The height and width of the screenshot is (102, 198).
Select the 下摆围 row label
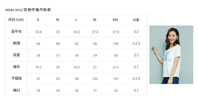point(17,78)
